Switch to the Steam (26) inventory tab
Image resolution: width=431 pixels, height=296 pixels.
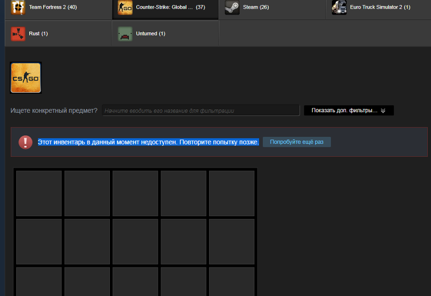256,8
